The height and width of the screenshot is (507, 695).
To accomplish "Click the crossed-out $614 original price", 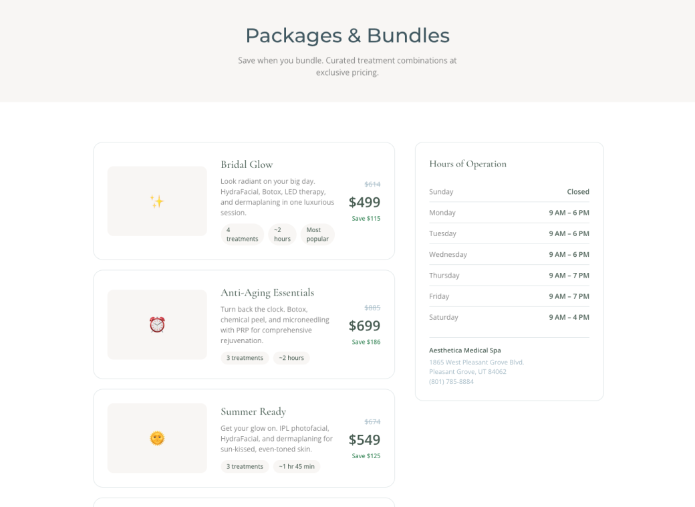I will pyautogui.click(x=372, y=184).
